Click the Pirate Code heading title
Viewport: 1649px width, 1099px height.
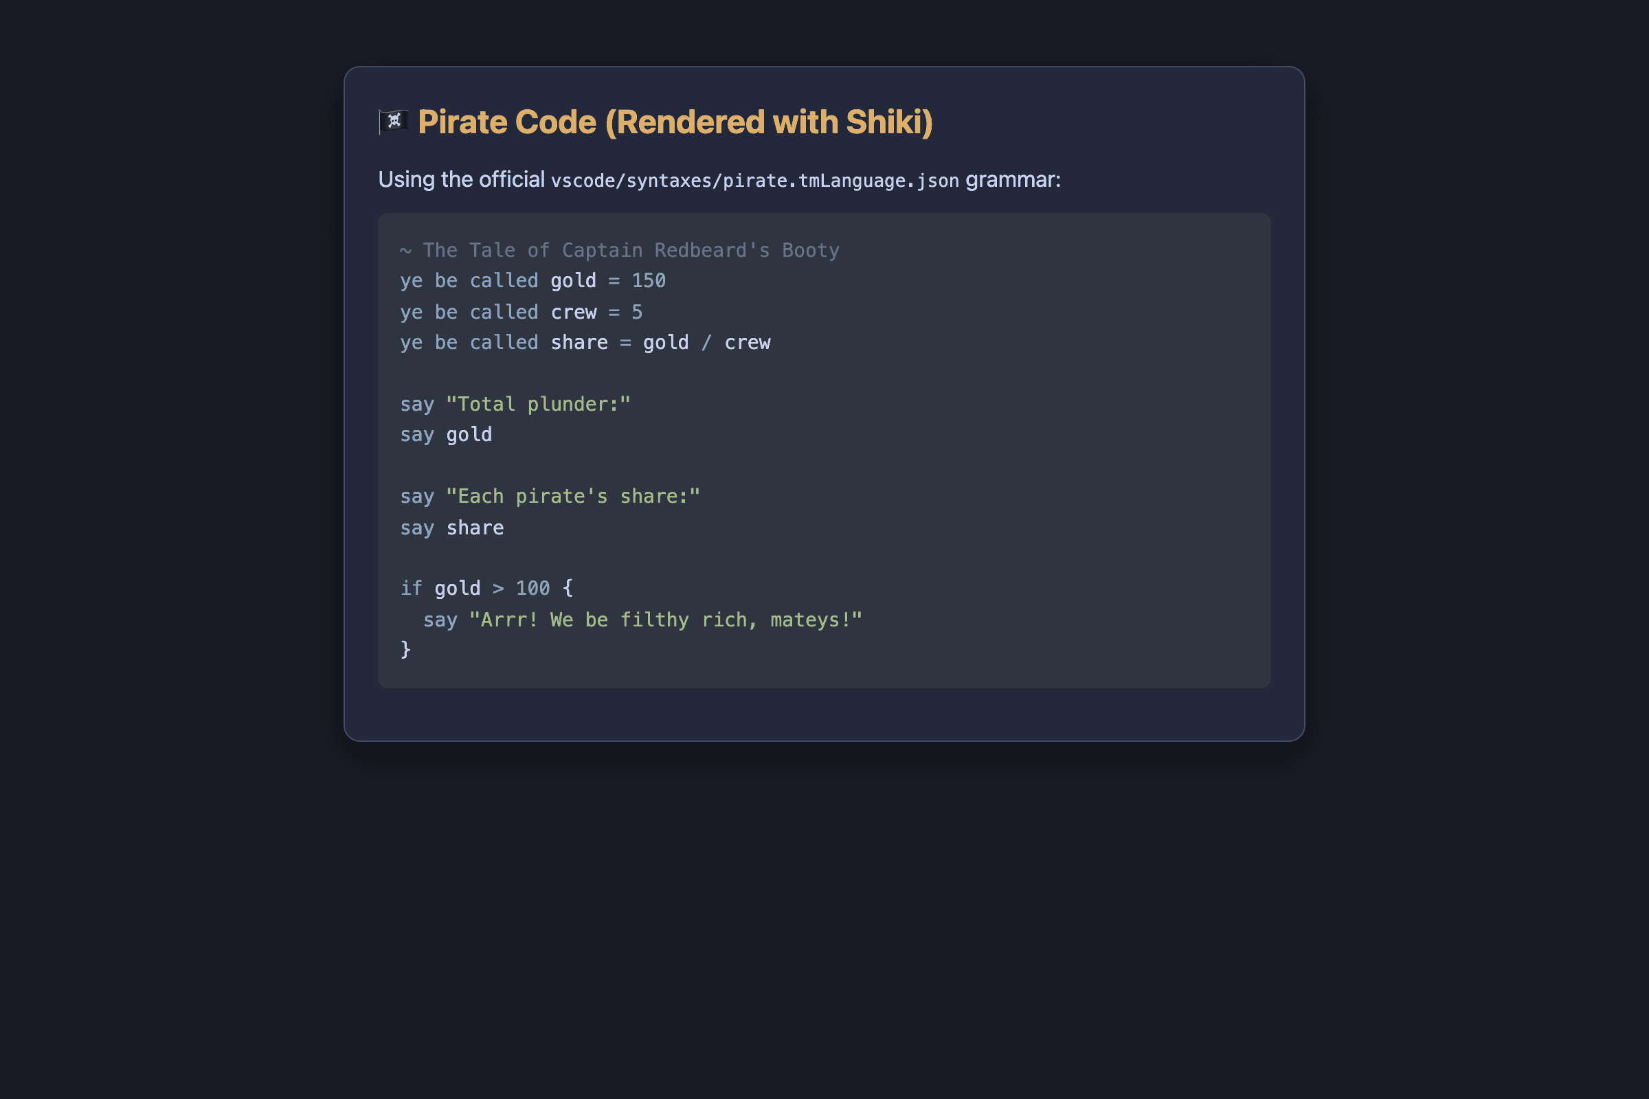point(675,122)
